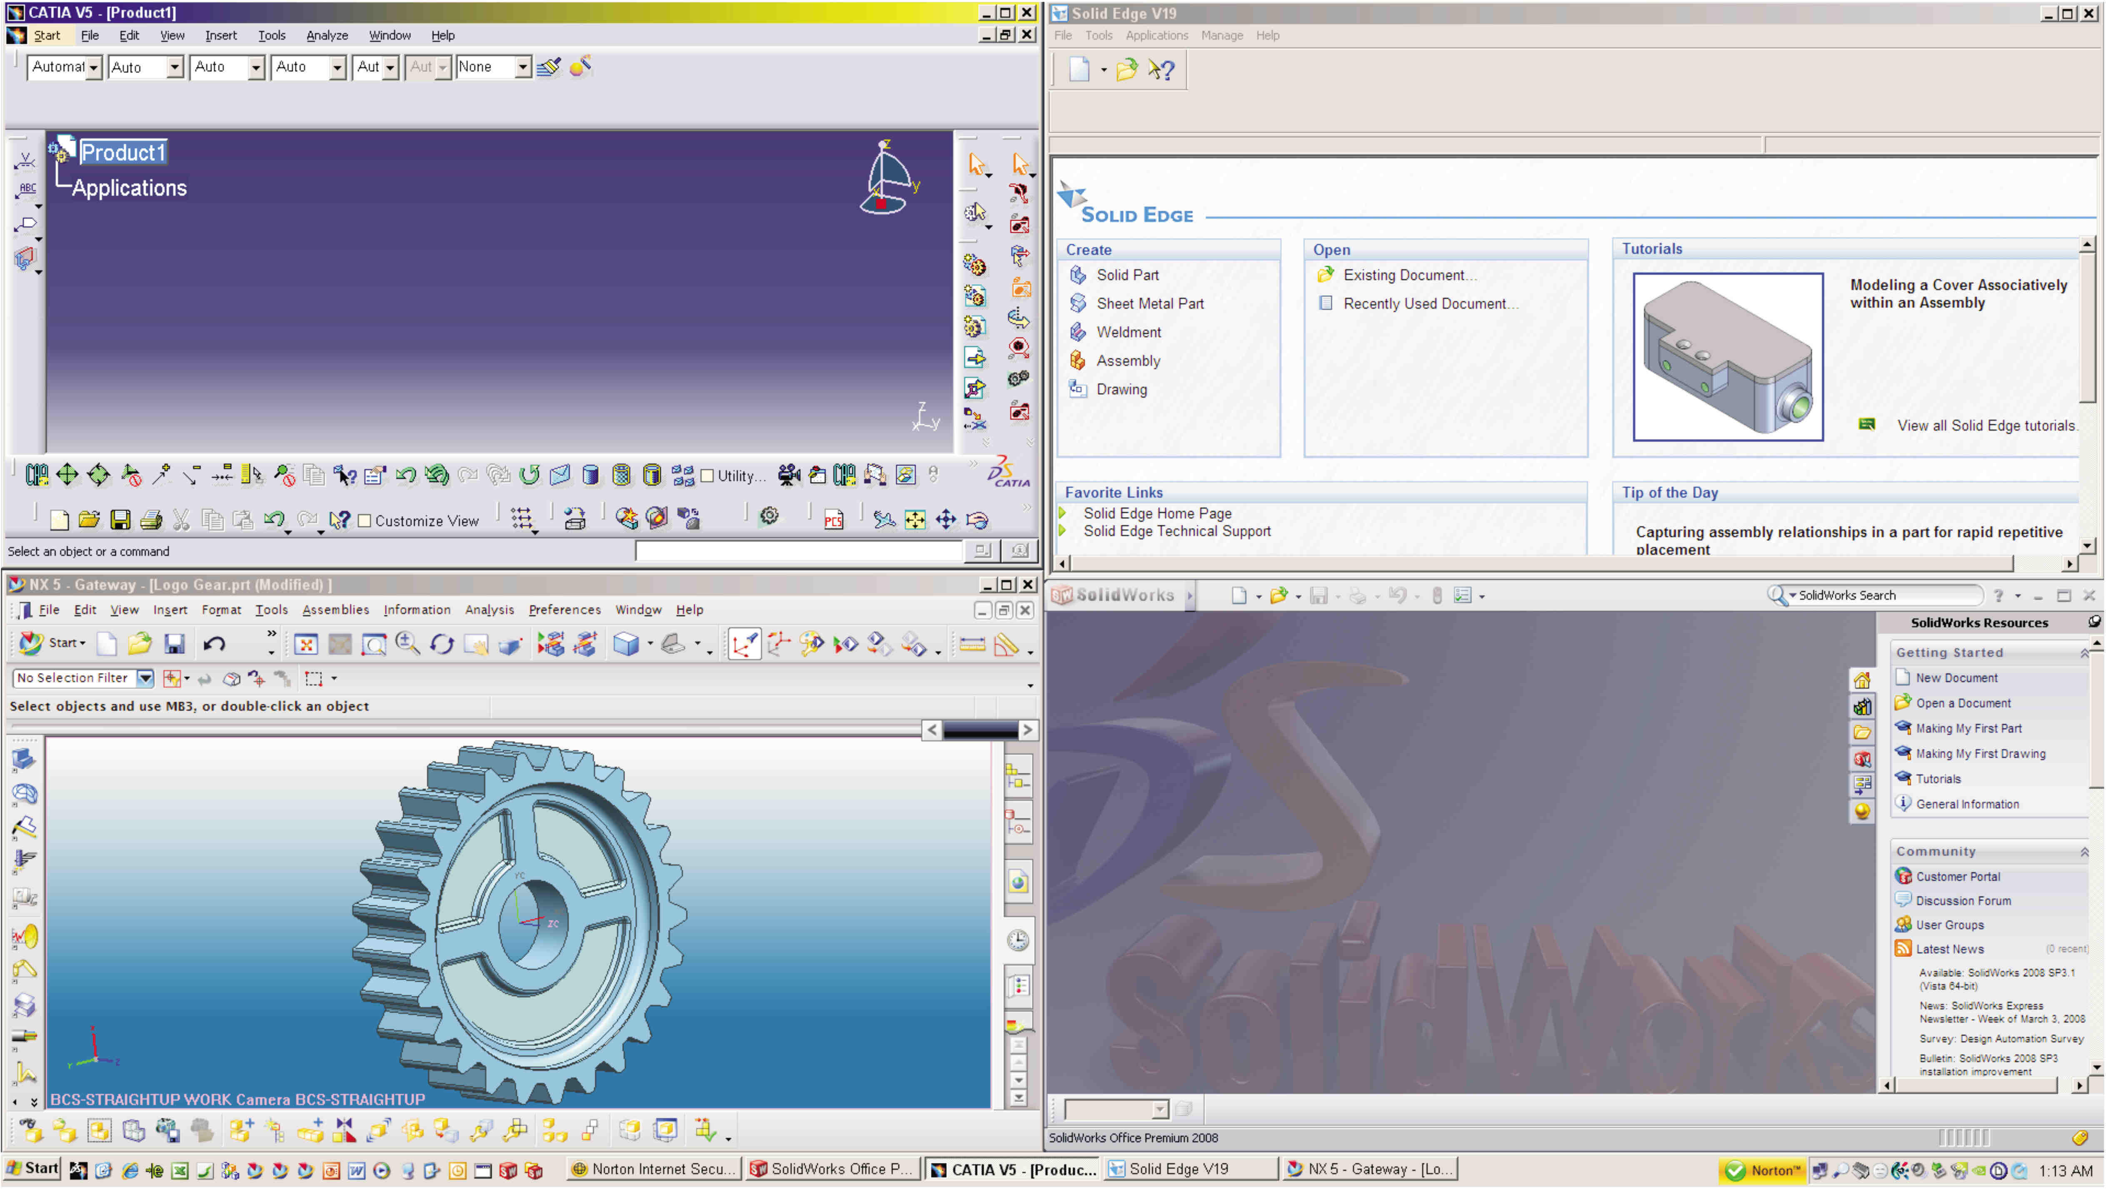This screenshot has width=2106, height=1189.
Task: Open SolidWorks Resources home icon in task pane
Action: (x=1861, y=679)
